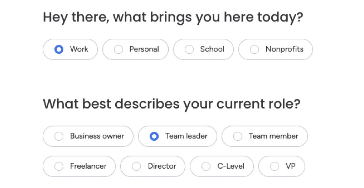This screenshot has height=188, width=364.
Task: Select the Work radio circle
Action: pyautogui.click(x=59, y=49)
